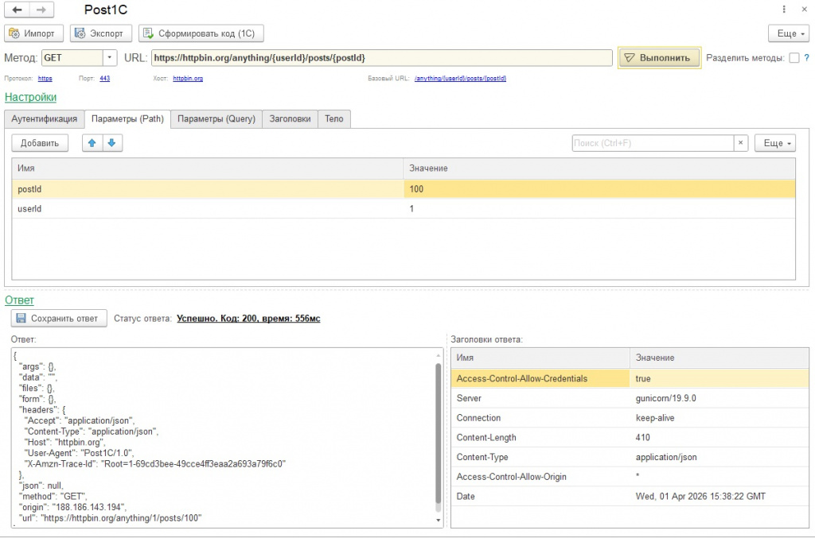Go back with the left arrow button
The width and height of the screenshot is (815, 538).
click(x=18, y=10)
